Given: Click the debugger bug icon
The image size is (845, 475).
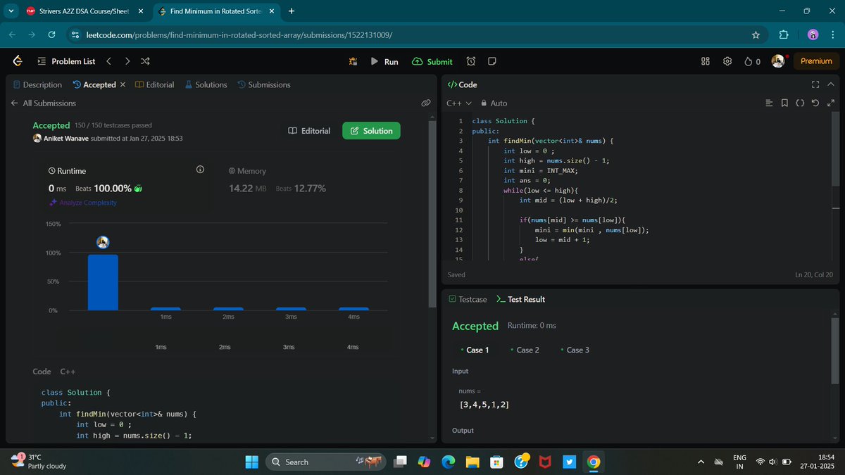Looking at the screenshot, I should click(353, 61).
